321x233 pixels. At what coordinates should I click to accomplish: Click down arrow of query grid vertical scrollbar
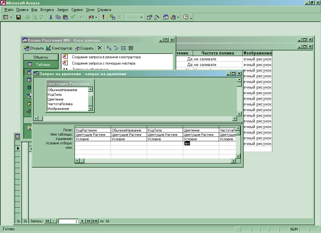pos(238,156)
